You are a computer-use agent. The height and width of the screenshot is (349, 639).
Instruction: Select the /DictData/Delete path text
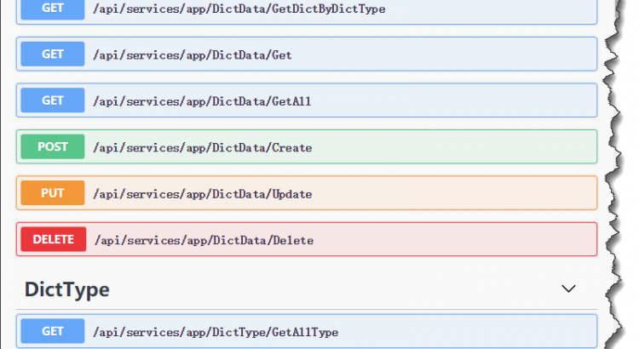[204, 241]
